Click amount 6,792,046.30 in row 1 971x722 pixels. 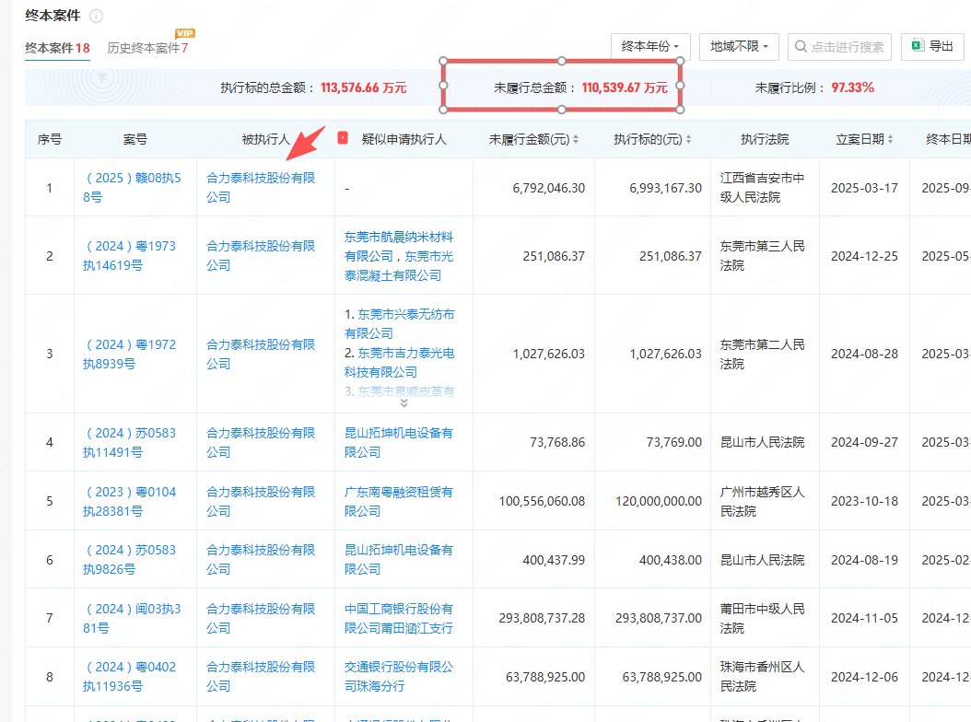coord(549,188)
